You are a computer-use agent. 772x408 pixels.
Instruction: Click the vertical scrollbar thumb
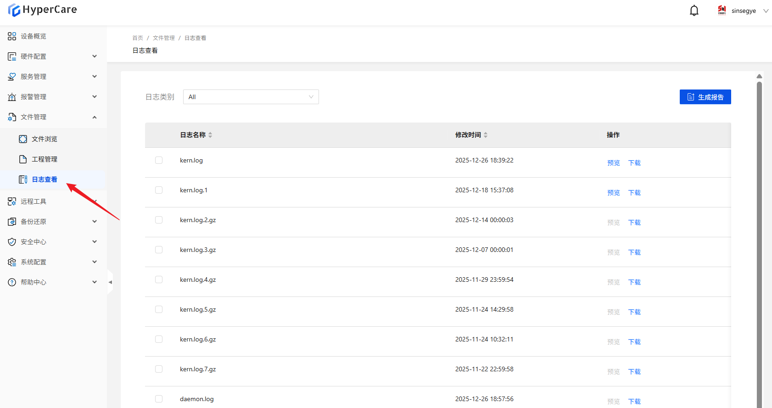click(759, 229)
